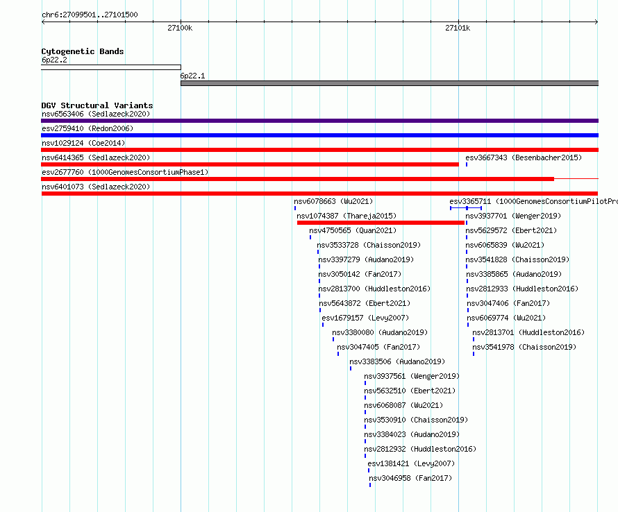618x512 pixels.
Task: Select the red nsv1074387 (Thareja2015) bar
Action: pyautogui.click(x=381, y=223)
